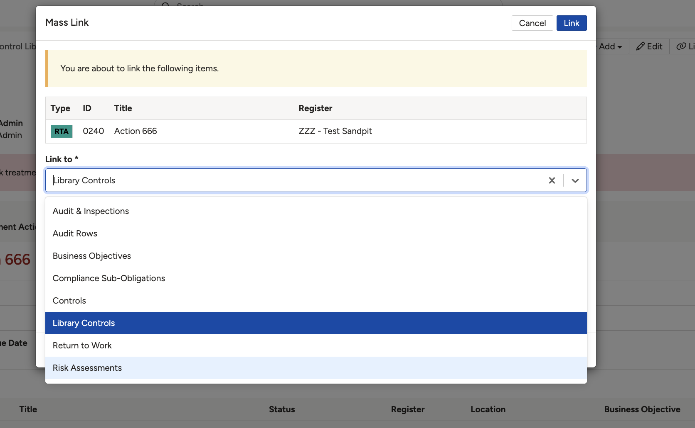Confirm with the blue Link button
Viewport: 695px width, 428px height.
(x=572, y=23)
